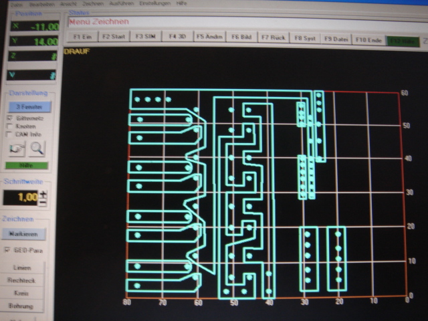
Task: Toggle the Gitternetz checkbox
Action: pos(9,117)
